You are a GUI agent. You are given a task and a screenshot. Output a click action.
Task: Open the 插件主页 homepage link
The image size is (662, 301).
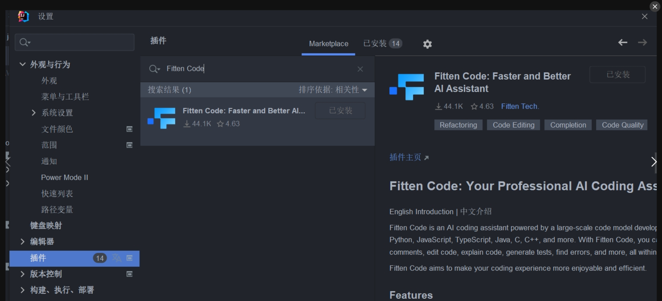(x=405, y=157)
